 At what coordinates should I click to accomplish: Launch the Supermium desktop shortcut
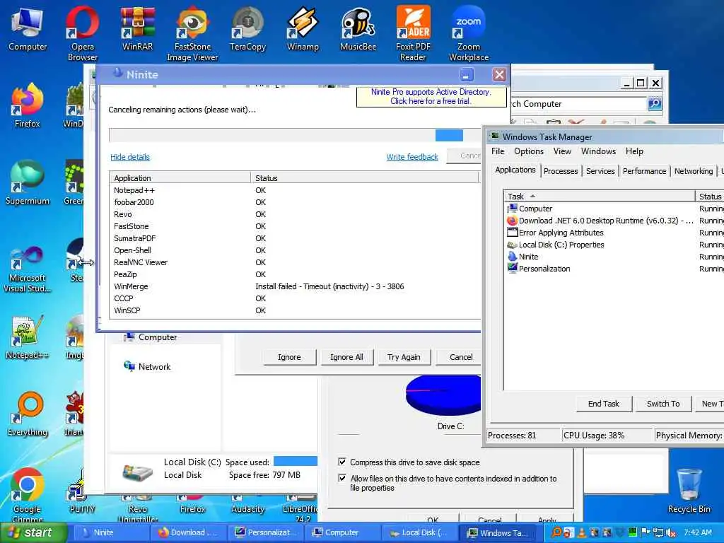pos(28,182)
